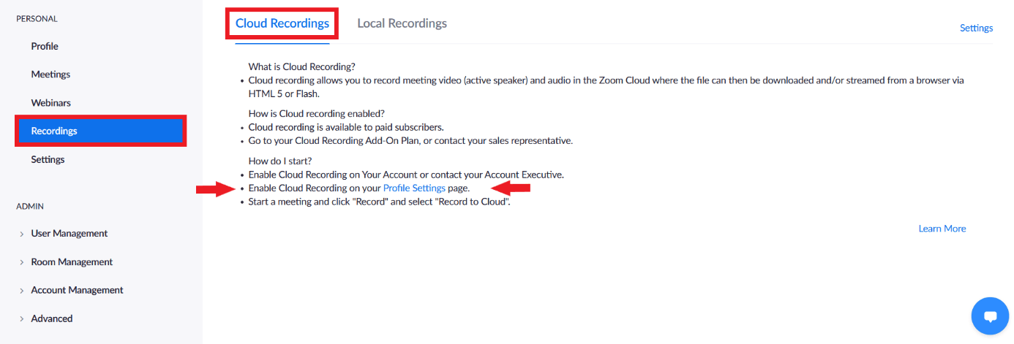Open User Management admin section

click(70, 234)
